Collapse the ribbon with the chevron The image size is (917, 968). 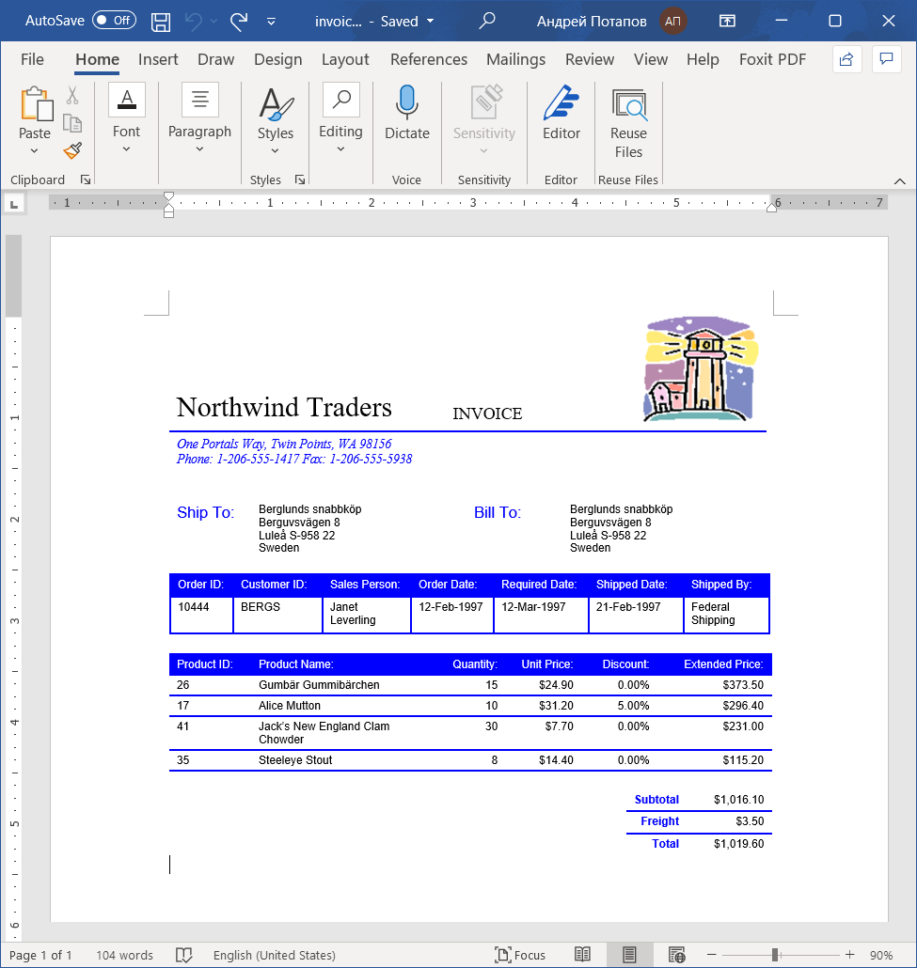coord(900,180)
